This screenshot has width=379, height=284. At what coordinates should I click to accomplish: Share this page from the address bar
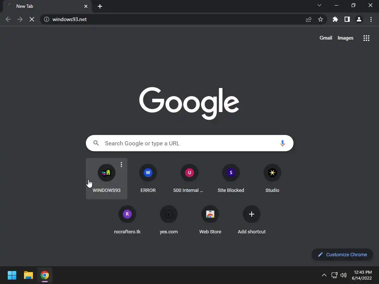(x=309, y=19)
